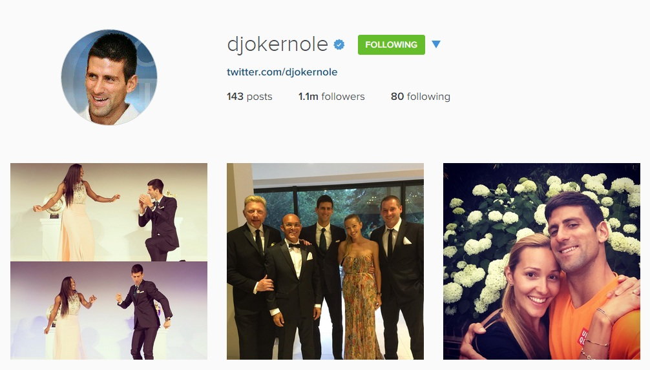The height and width of the screenshot is (370, 650).
Task: Click the blue verified badge icon
Action: [339, 44]
